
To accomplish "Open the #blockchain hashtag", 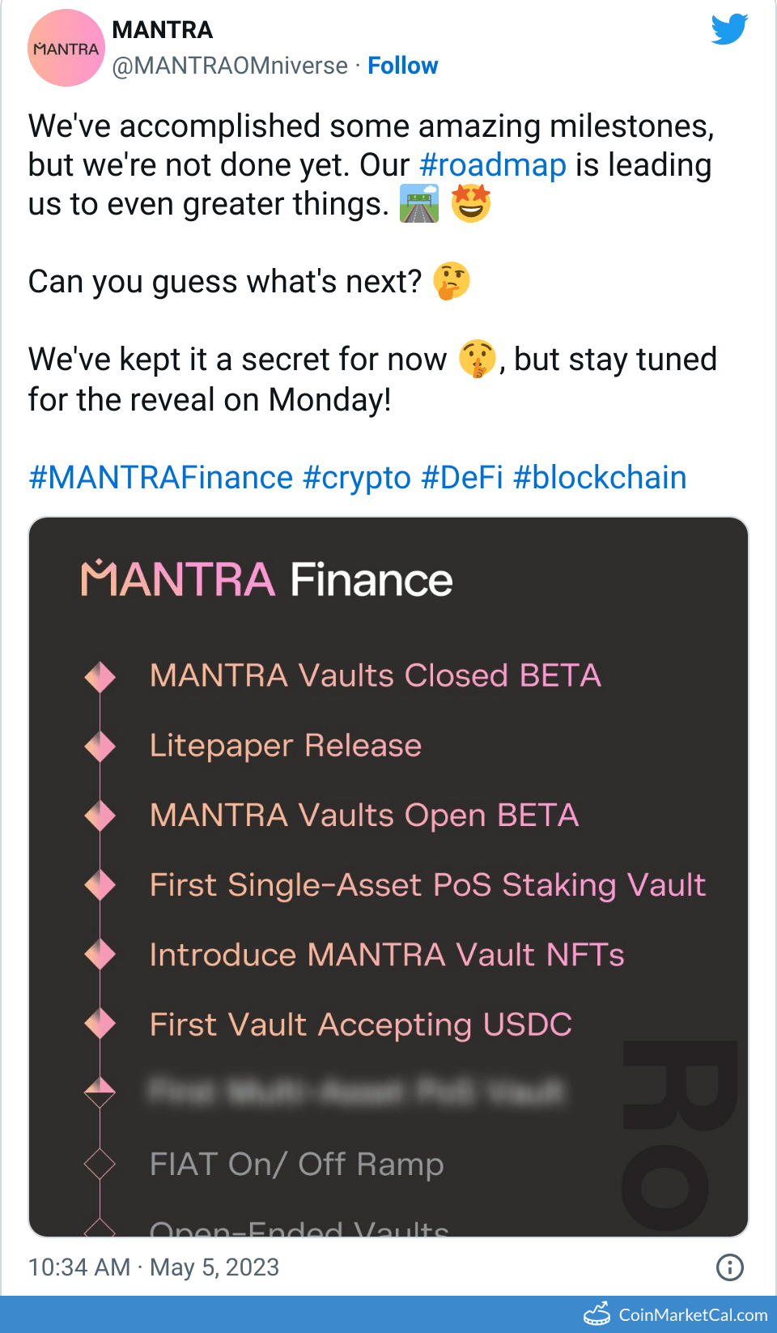I will click(600, 478).
